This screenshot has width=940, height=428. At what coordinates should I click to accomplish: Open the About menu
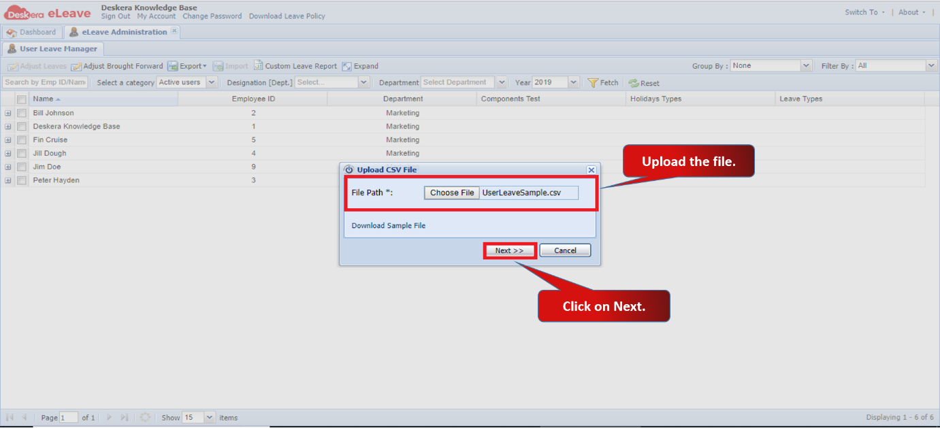pos(912,12)
